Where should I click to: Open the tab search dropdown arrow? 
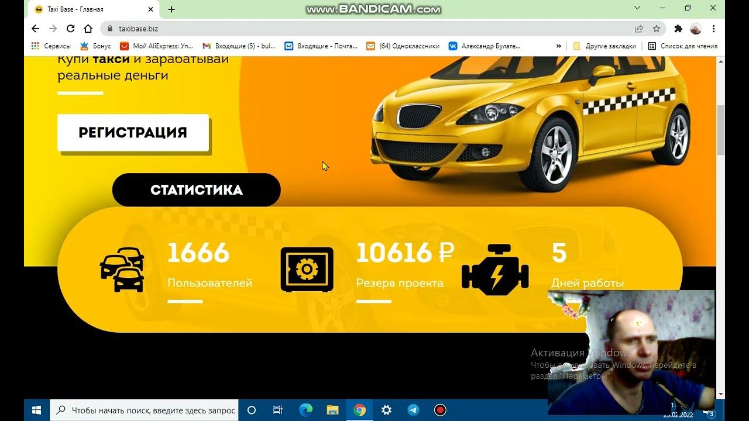tap(637, 8)
